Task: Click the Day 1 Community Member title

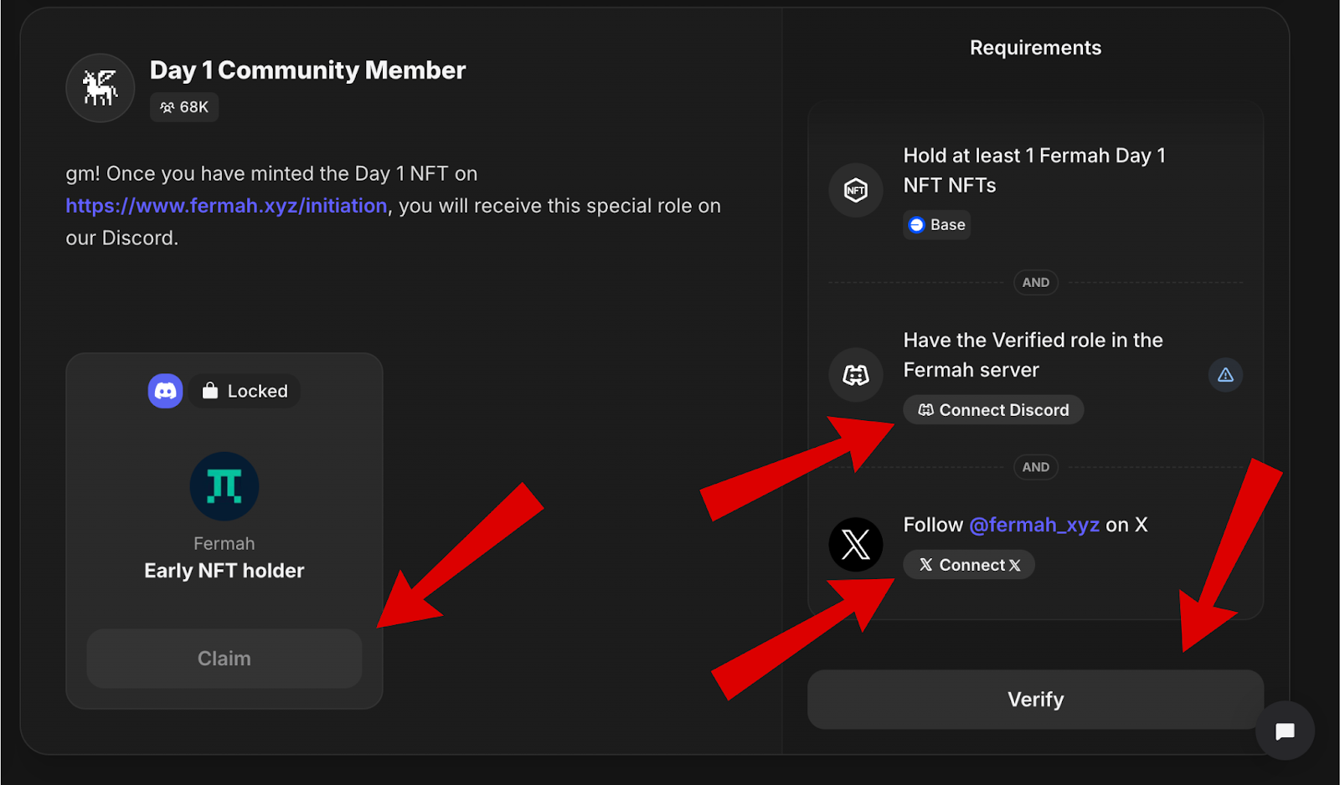Action: coord(307,70)
